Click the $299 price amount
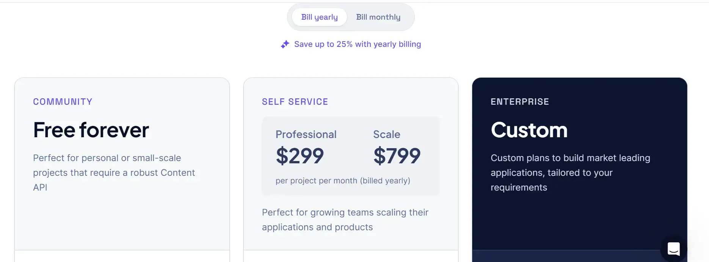The image size is (709, 262). coord(300,156)
